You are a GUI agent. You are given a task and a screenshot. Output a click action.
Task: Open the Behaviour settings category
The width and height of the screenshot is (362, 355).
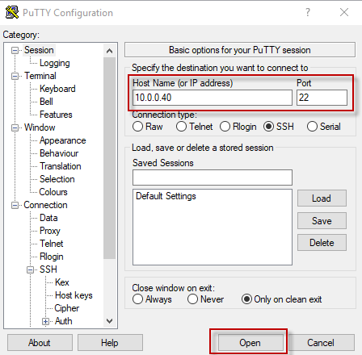pyautogui.click(x=59, y=153)
